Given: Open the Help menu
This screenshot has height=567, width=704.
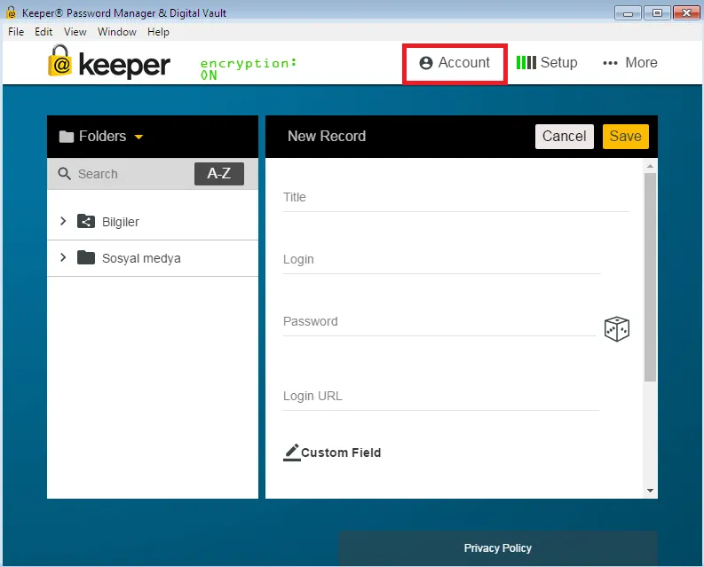Looking at the screenshot, I should click(x=159, y=32).
